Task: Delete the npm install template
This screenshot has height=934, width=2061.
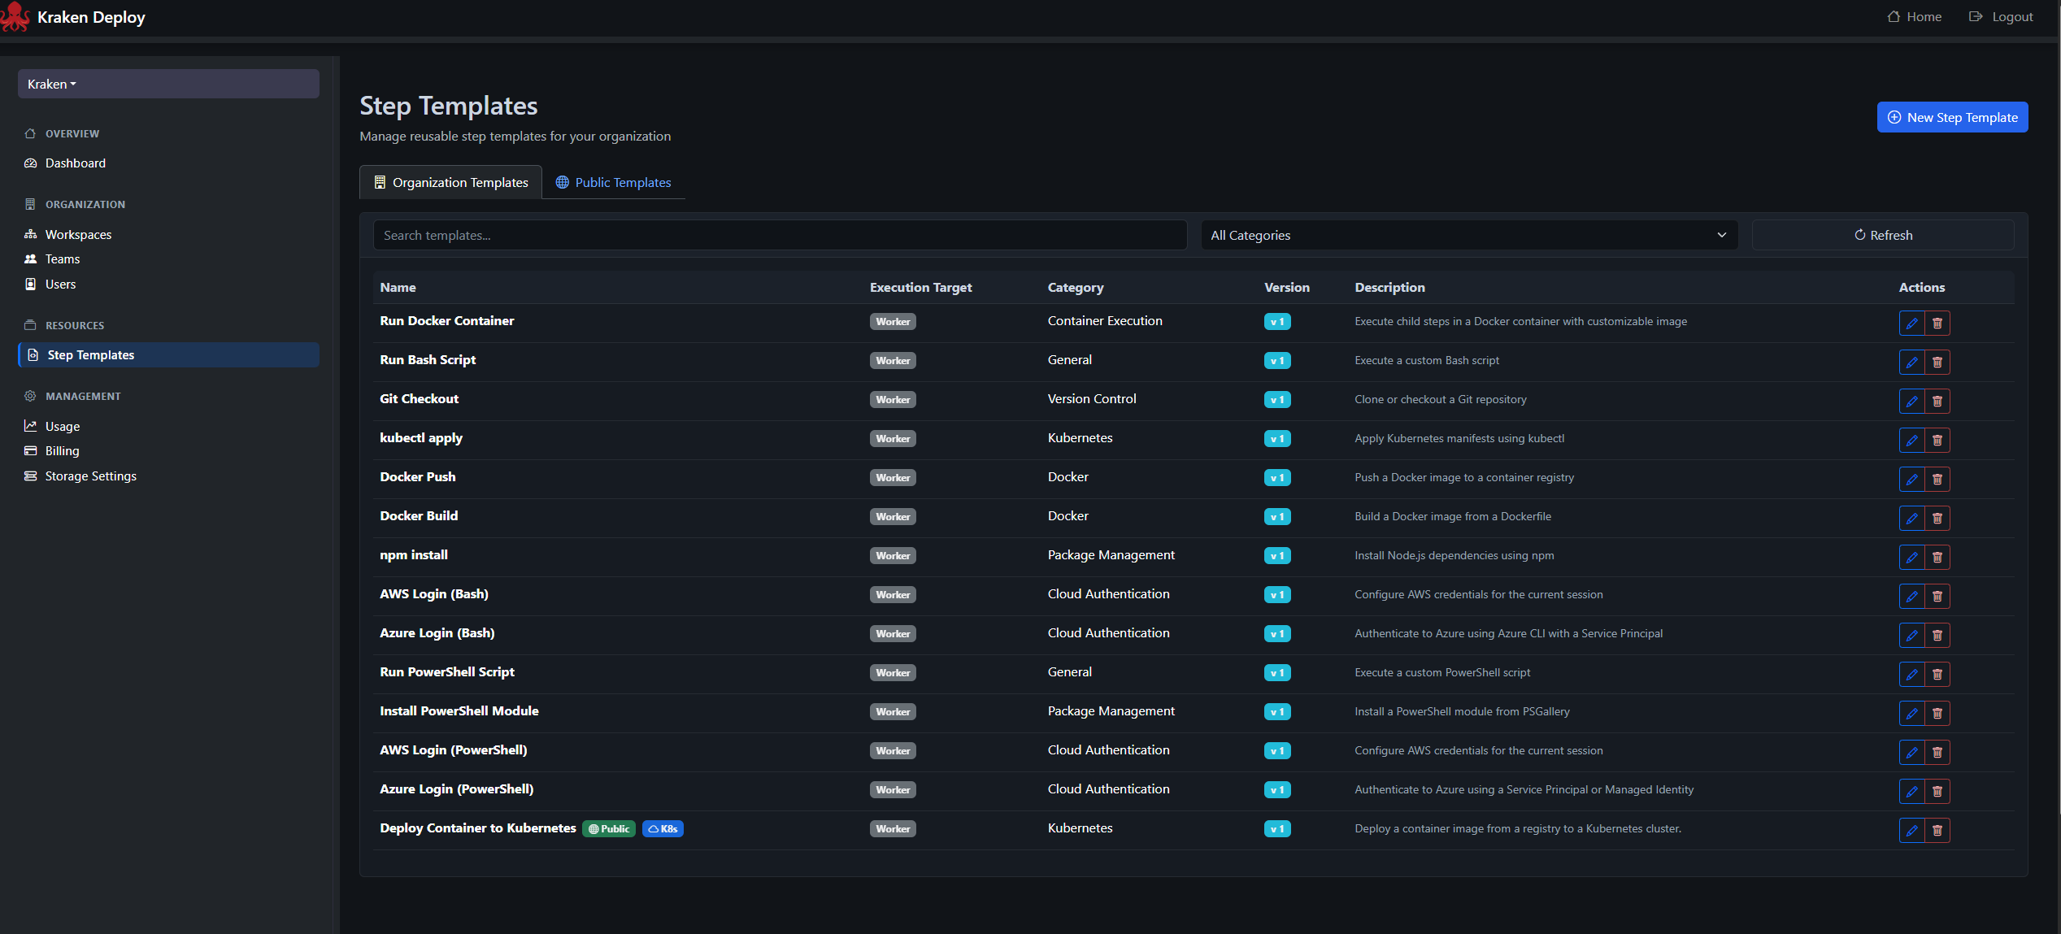Action: click(1937, 557)
